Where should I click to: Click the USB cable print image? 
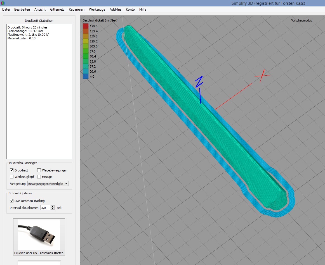[39, 235]
